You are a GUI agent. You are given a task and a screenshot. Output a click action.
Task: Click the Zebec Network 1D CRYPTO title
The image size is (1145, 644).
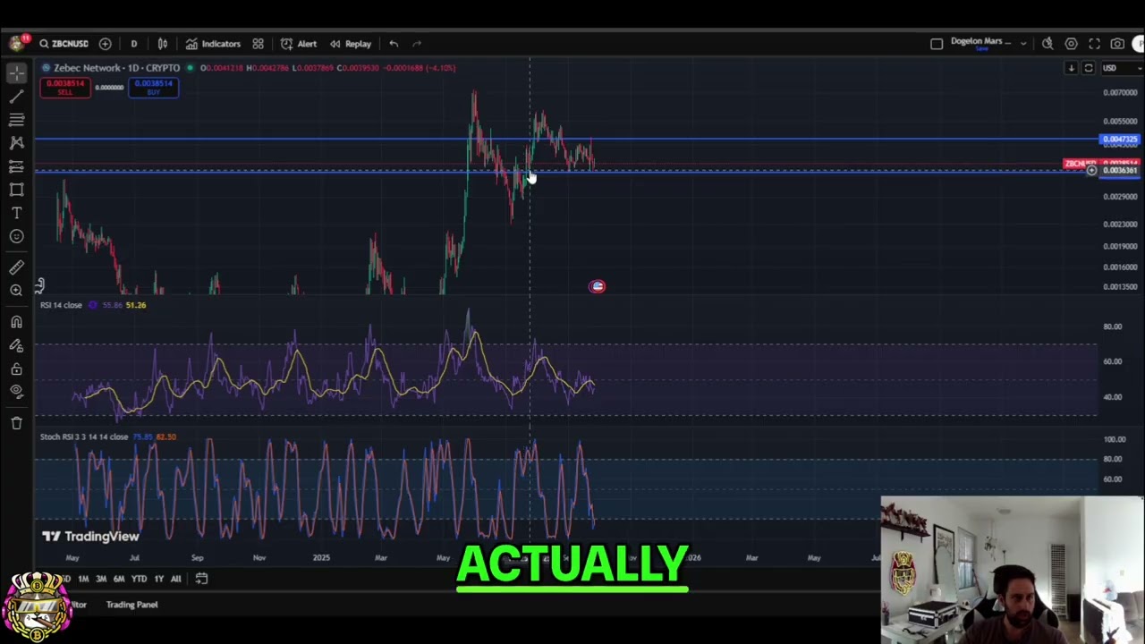point(116,68)
